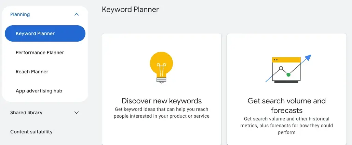The height and width of the screenshot is (145, 352).
Task: Click the Planning section label
Action: coord(20,14)
